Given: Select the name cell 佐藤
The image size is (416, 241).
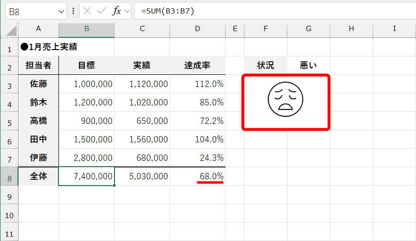Looking at the screenshot, I should pos(38,84).
